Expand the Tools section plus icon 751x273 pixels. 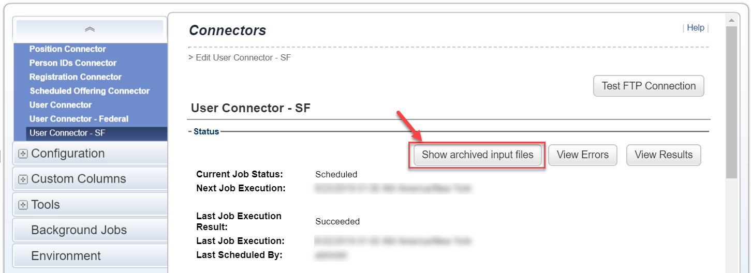click(23, 205)
